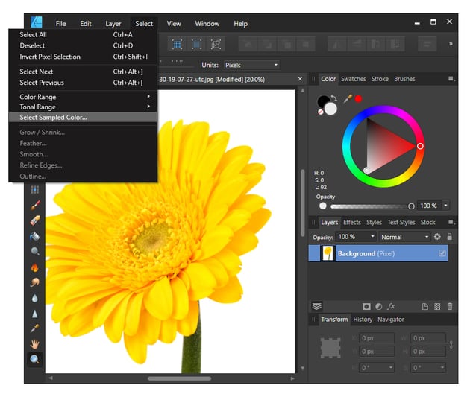Select the white foreground color circle
The width and height of the screenshot is (470, 397).
pos(330,109)
